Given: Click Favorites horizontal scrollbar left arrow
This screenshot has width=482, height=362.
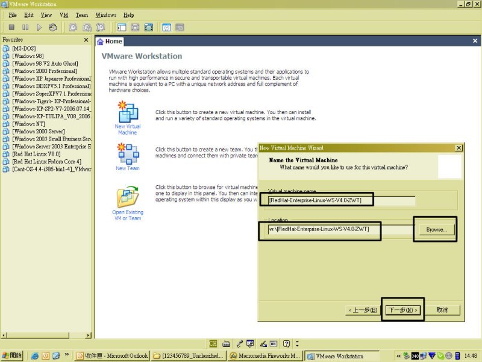Looking at the screenshot, I should tap(4, 335).
